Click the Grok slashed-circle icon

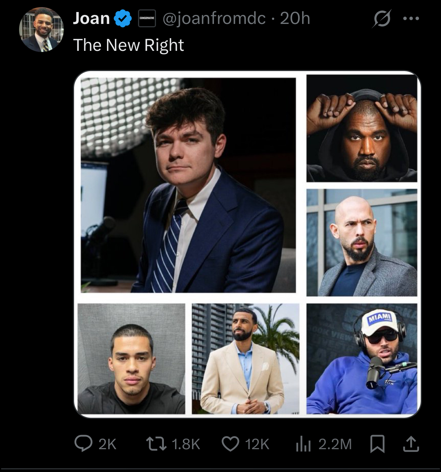[381, 18]
